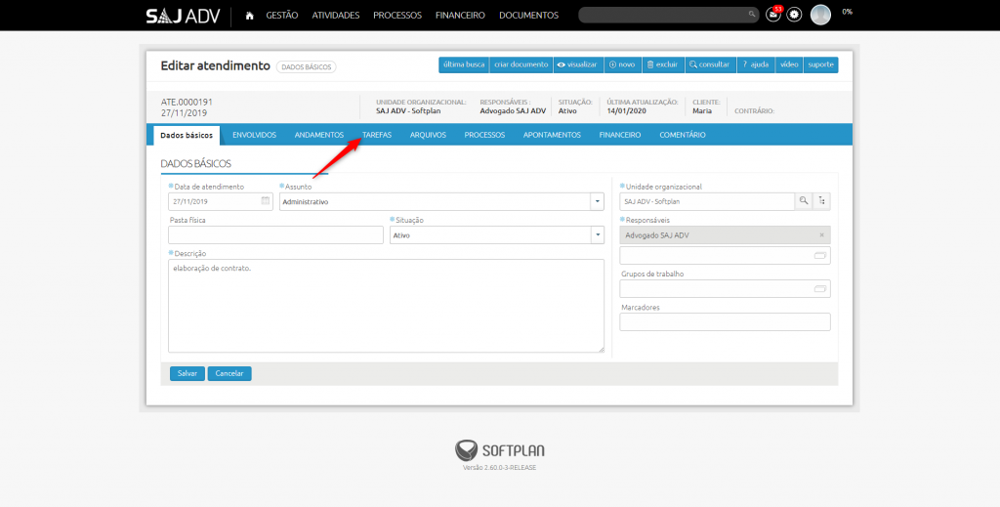Expand the Assunto dropdown arrow
1000x507 pixels.
(x=596, y=201)
